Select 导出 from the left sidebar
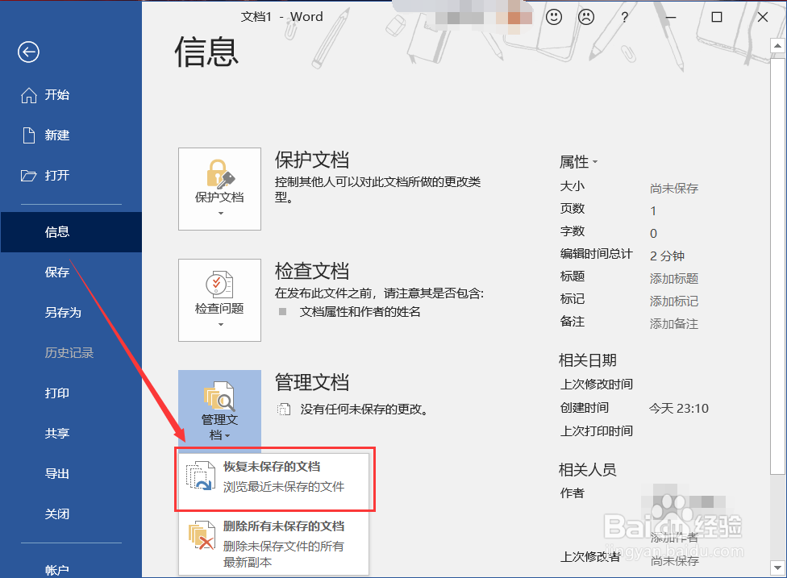 56,473
